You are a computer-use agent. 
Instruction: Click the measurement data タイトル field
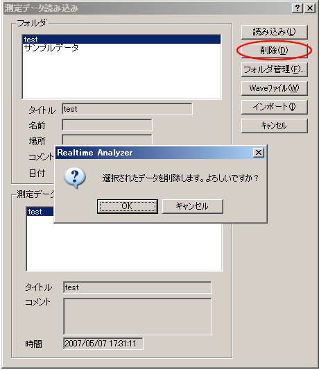137,287
